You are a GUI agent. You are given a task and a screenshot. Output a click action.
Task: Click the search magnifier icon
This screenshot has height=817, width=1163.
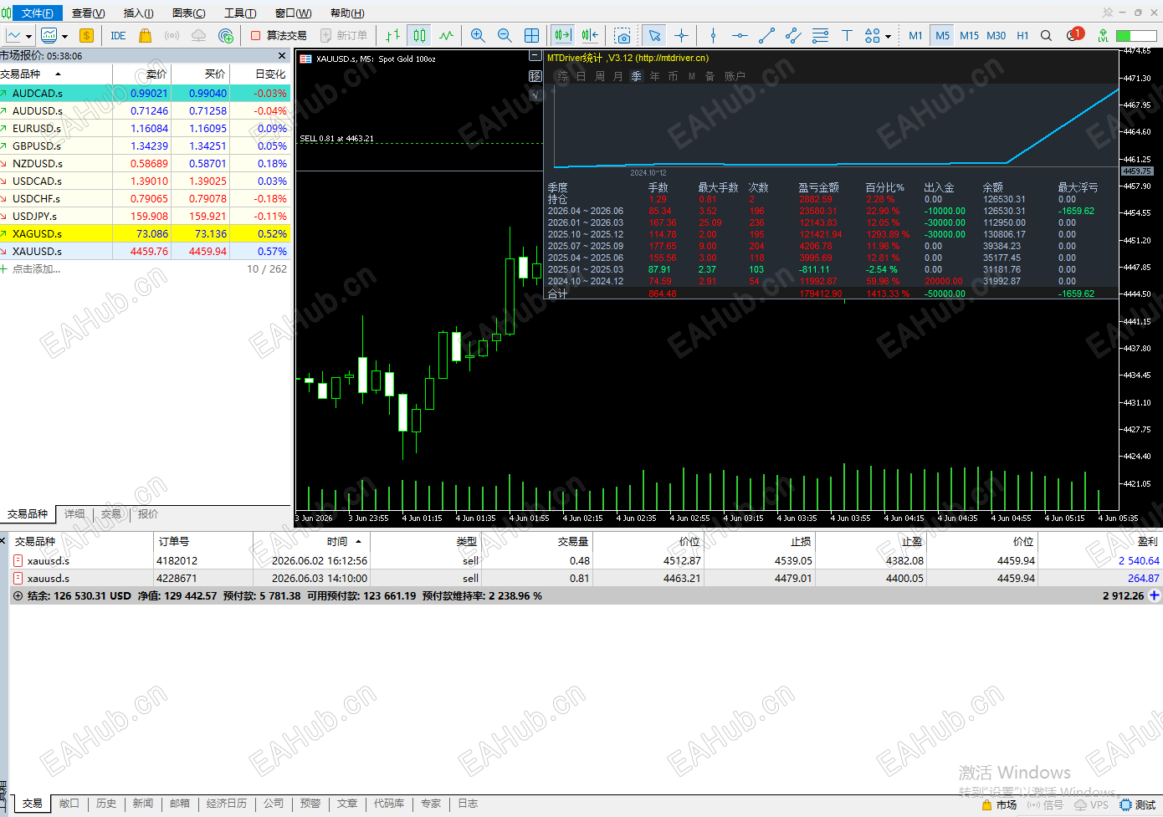(x=1046, y=35)
